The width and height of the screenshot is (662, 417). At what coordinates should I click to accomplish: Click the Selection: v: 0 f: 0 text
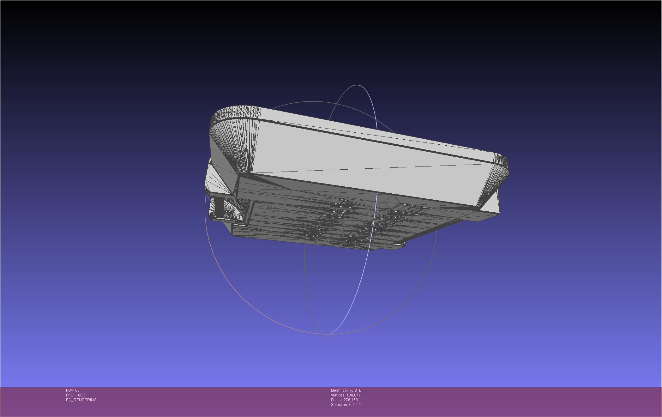[x=346, y=405]
